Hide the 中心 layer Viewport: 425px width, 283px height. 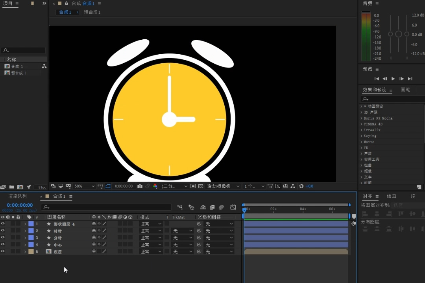tap(3, 244)
